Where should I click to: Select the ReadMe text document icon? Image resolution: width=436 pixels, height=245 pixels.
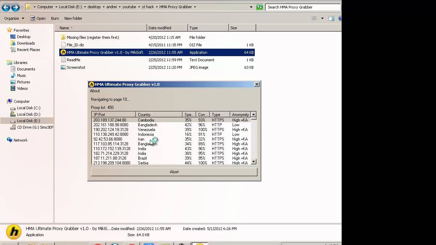(x=63, y=60)
